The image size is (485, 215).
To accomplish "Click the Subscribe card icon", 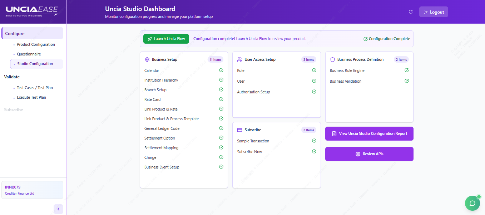I will [x=239, y=130].
